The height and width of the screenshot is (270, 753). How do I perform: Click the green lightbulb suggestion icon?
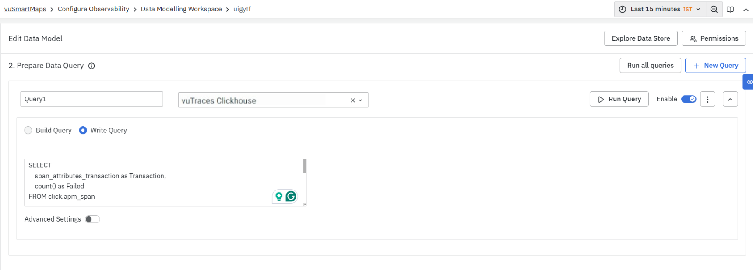[279, 197]
